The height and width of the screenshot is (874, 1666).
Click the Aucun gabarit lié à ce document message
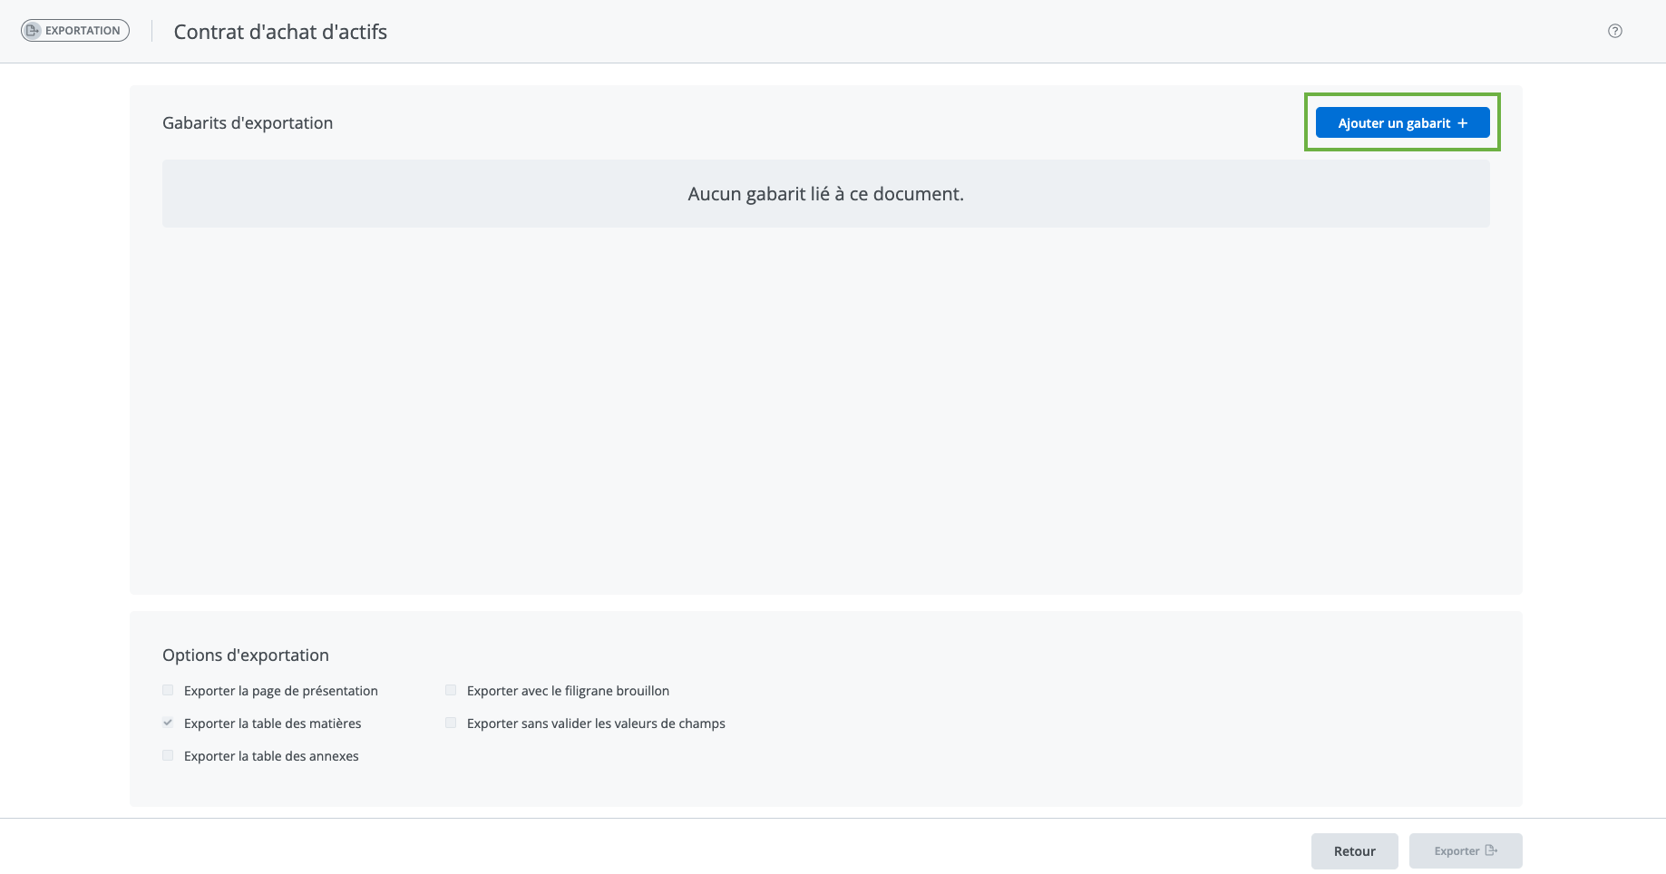[x=825, y=194]
